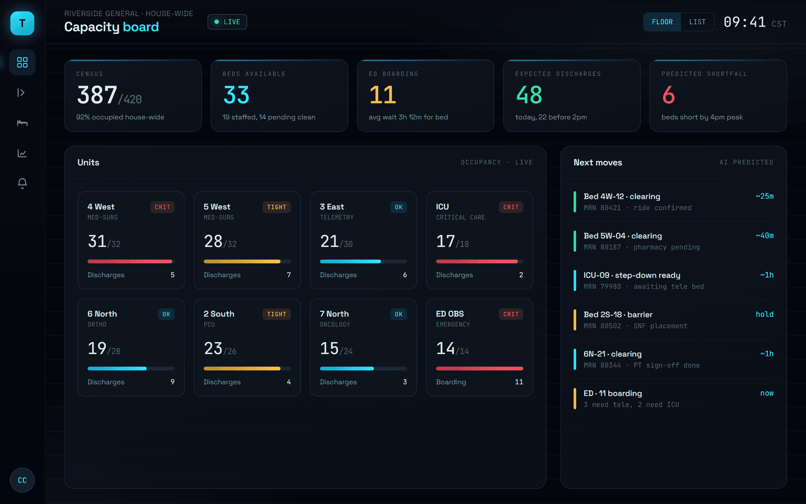Viewport: 806px width, 504px height.
Task: Click Boarding count 11 on ED OBS
Action: pyautogui.click(x=519, y=382)
